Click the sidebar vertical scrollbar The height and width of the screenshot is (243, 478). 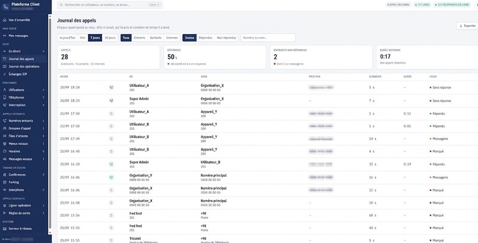[50, 125]
